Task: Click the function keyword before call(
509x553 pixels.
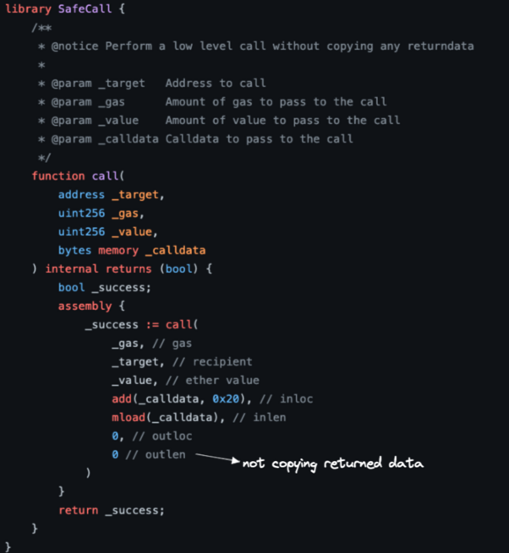Action: pos(58,176)
